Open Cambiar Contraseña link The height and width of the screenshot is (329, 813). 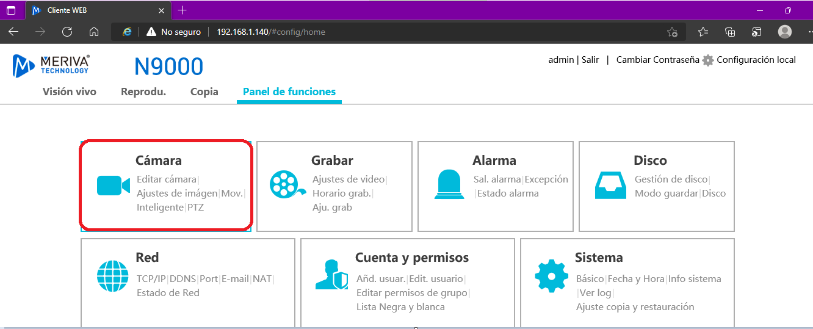(x=657, y=60)
